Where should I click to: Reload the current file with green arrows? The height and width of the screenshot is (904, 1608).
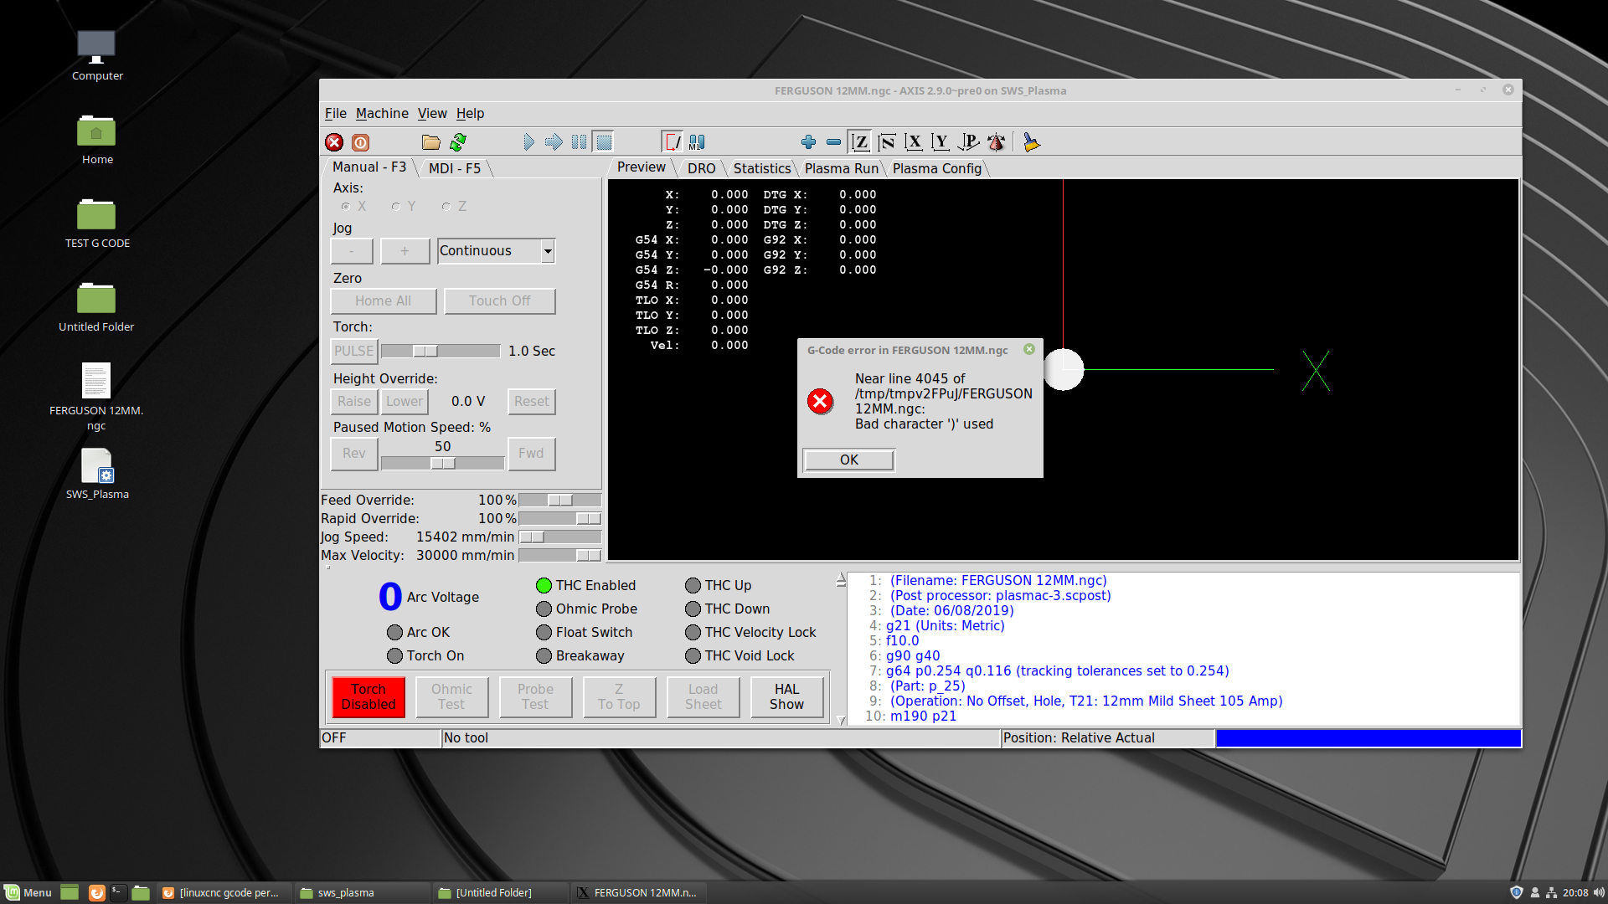tap(458, 142)
